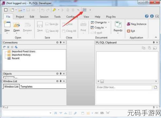Expand the quick-access New dropdown arrow
The height and width of the screenshot is (118, 161).
click(x=16, y=10)
